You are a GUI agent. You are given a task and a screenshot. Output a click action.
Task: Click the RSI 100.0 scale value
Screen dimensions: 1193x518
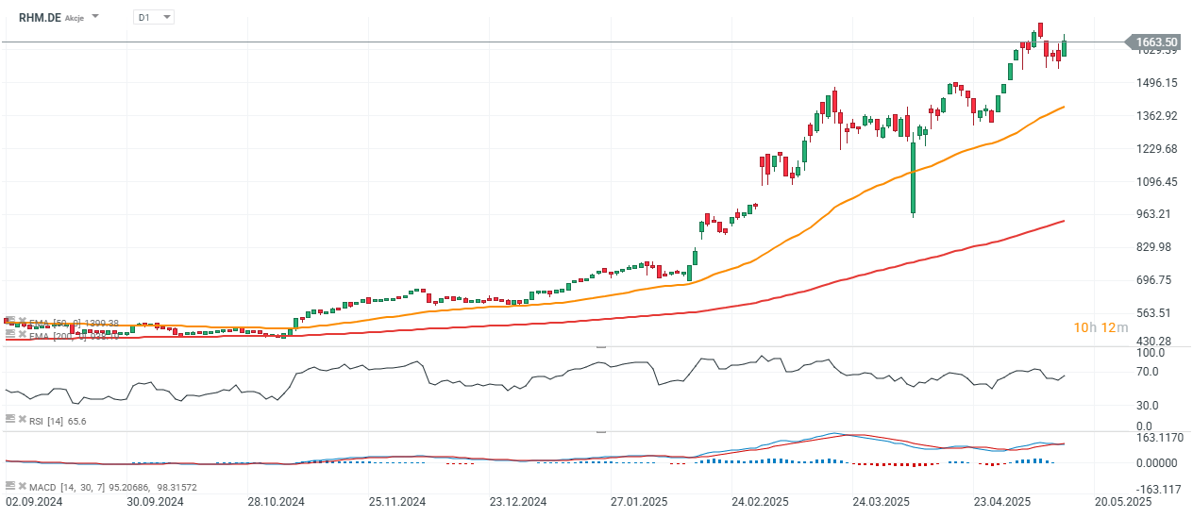point(1151,353)
